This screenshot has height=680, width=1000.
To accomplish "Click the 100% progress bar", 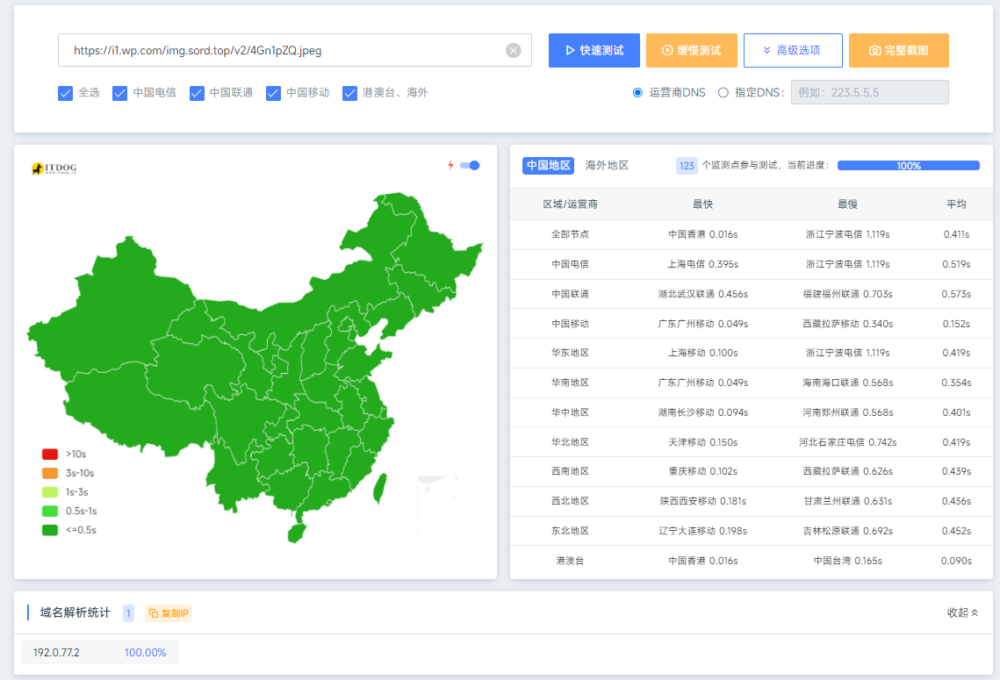I will tap(909, 165).
